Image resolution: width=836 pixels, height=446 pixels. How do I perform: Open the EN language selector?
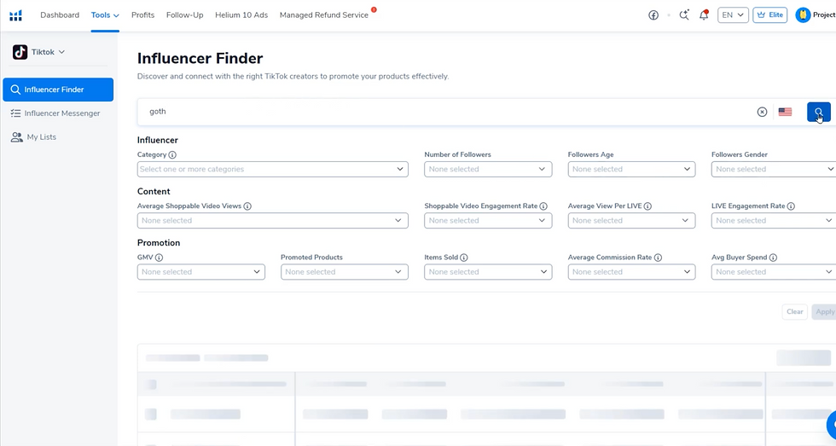point(732,15)
